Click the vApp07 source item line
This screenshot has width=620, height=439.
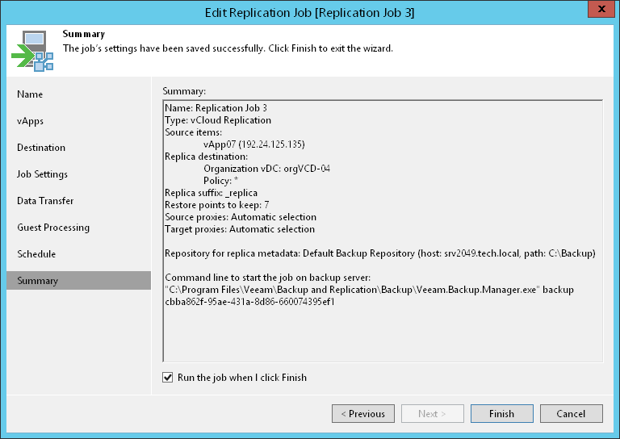[253, 144]
